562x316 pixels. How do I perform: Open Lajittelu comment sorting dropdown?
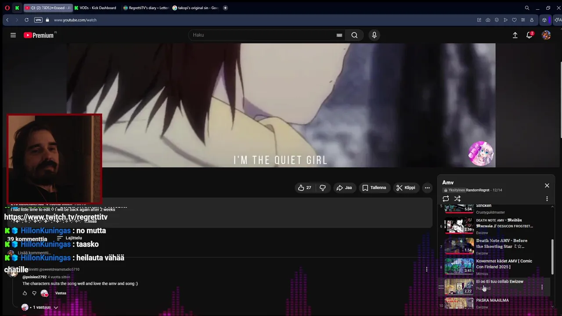[x=69, y=238]
